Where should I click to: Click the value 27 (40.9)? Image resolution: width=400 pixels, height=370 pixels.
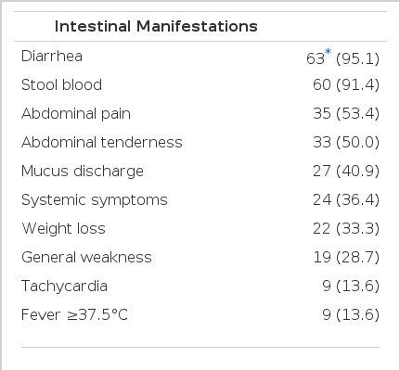pos(346,171)
